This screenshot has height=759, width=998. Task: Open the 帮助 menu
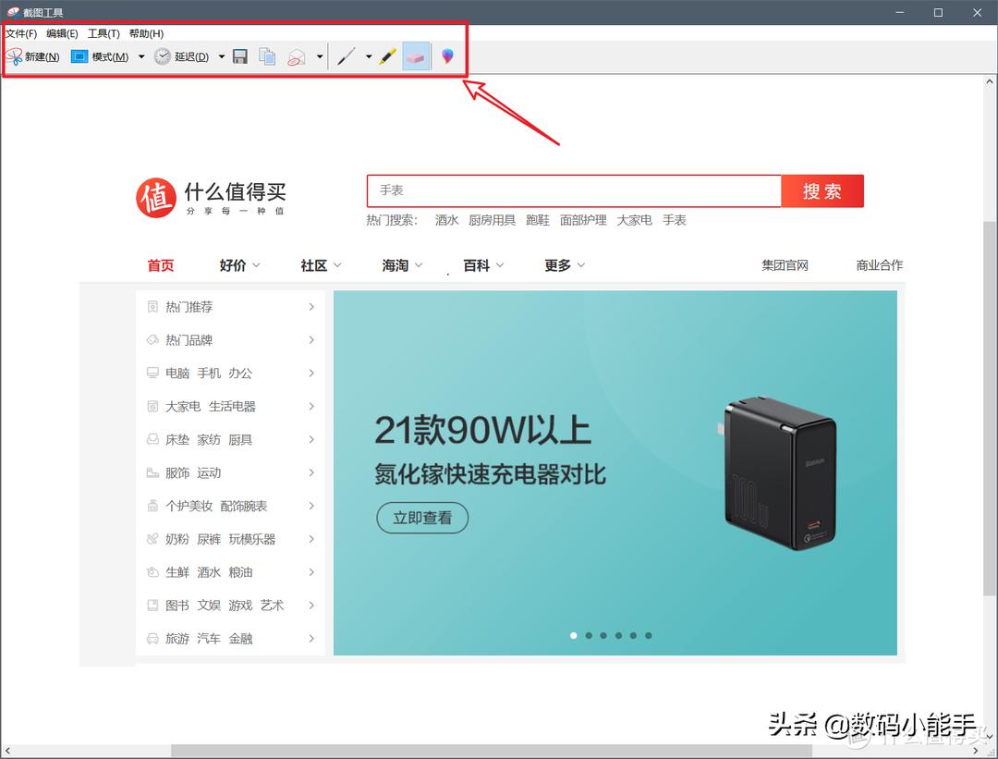[145, 33]
